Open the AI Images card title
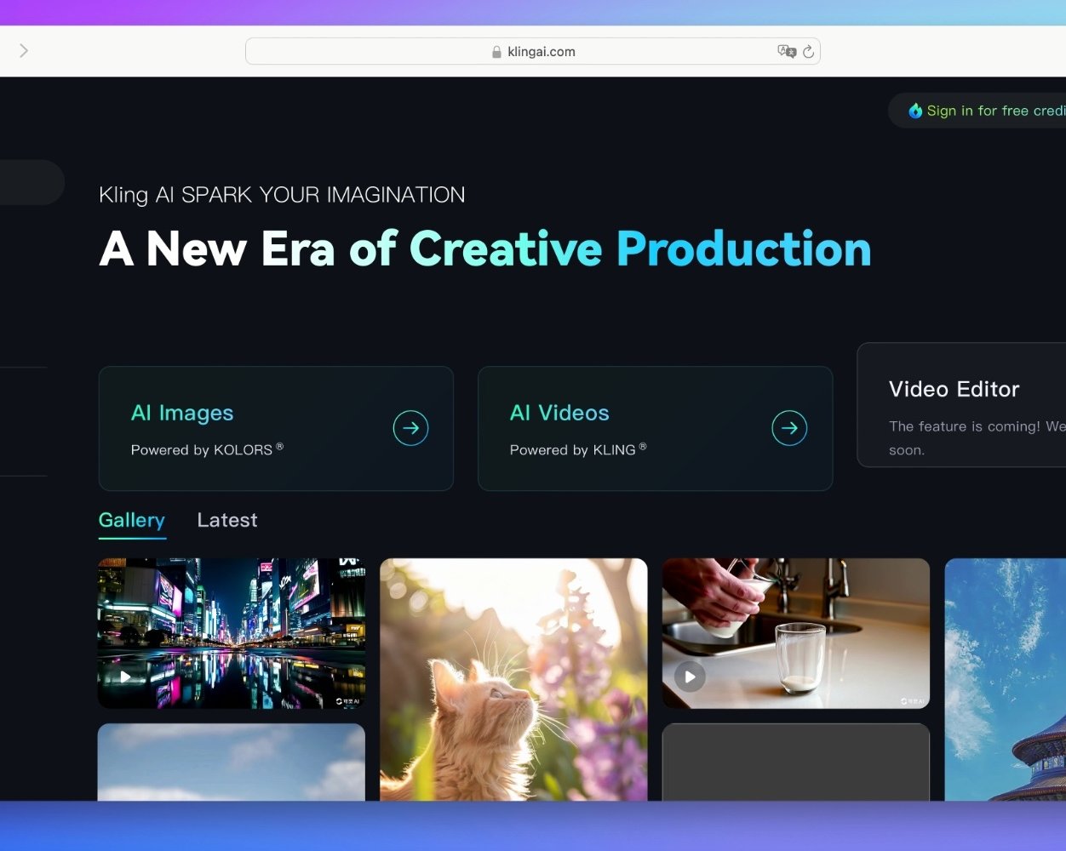Screen dimensions: 1066x851 (182, 413)
